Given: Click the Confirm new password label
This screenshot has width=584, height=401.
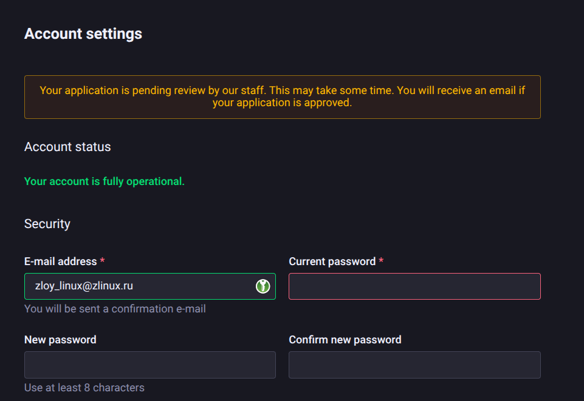Looking at the screenshot, I should coord(345,340).
